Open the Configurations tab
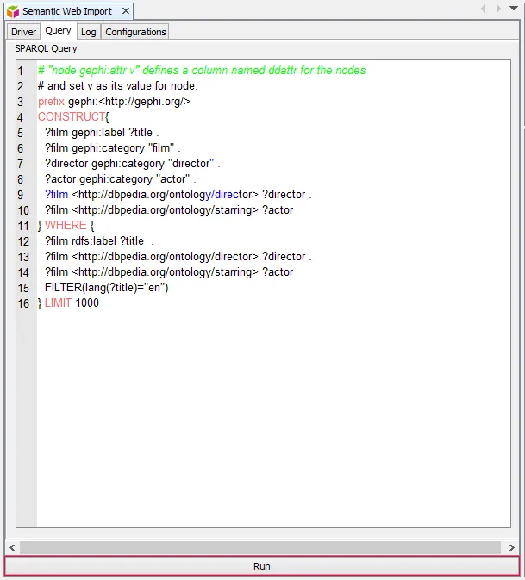525x580 pixels. (135, 32)
